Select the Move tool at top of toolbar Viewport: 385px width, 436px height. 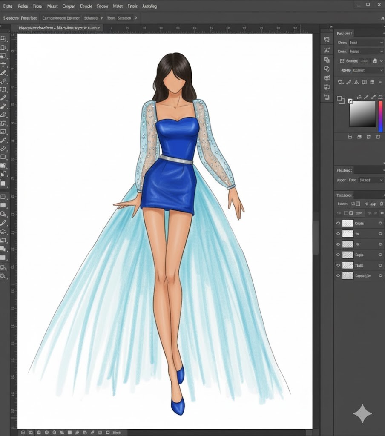(3, 38)
